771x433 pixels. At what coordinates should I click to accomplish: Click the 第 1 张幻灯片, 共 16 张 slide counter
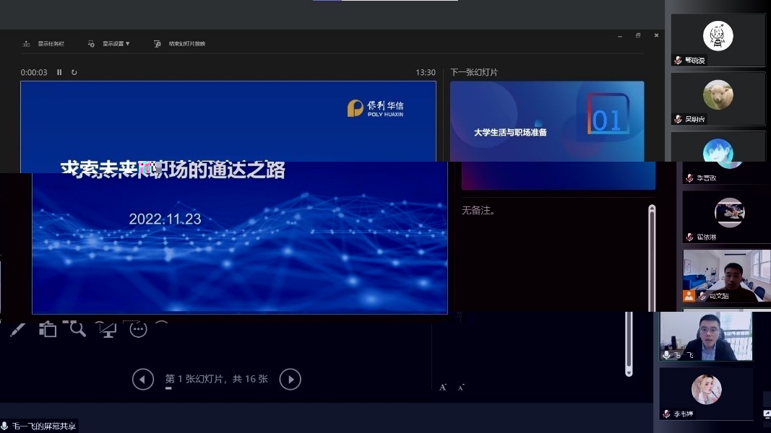tap(216, 379)
